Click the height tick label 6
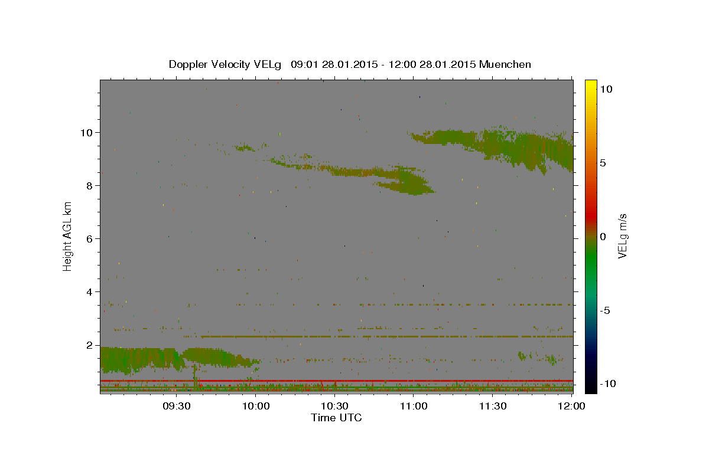This screenshot has width=709, height=472. pos(90,239)
